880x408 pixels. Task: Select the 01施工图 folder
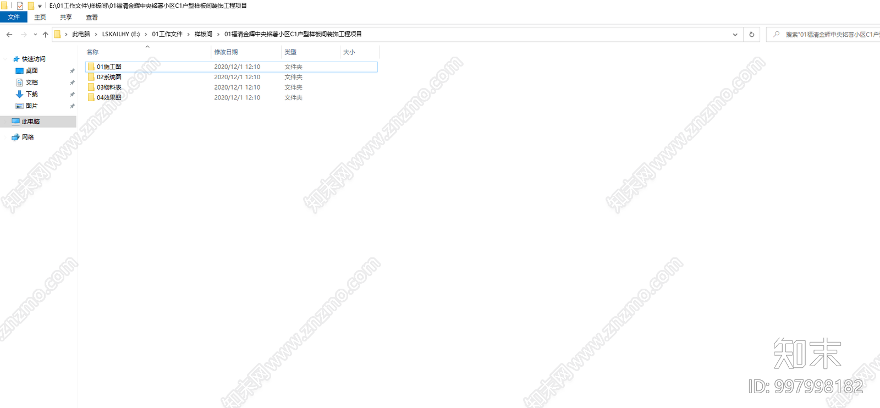click(232, 67)
